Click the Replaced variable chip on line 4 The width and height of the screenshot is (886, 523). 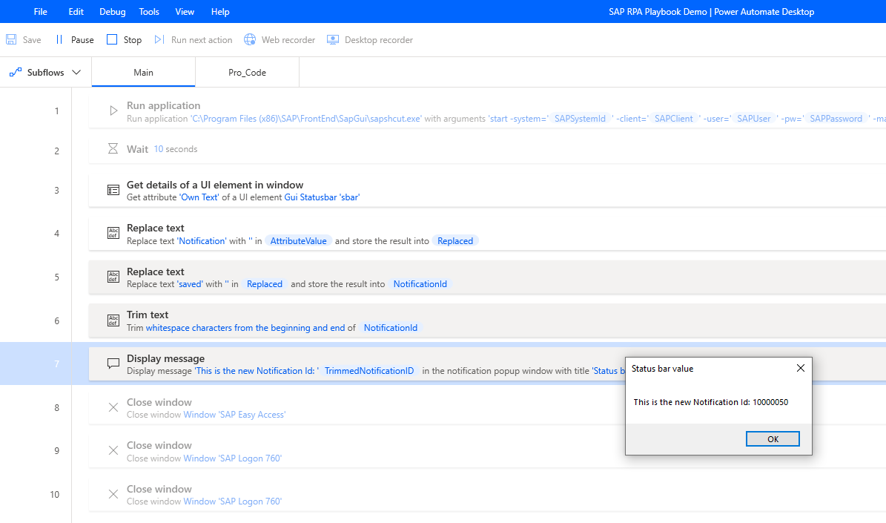click(455, 241)
